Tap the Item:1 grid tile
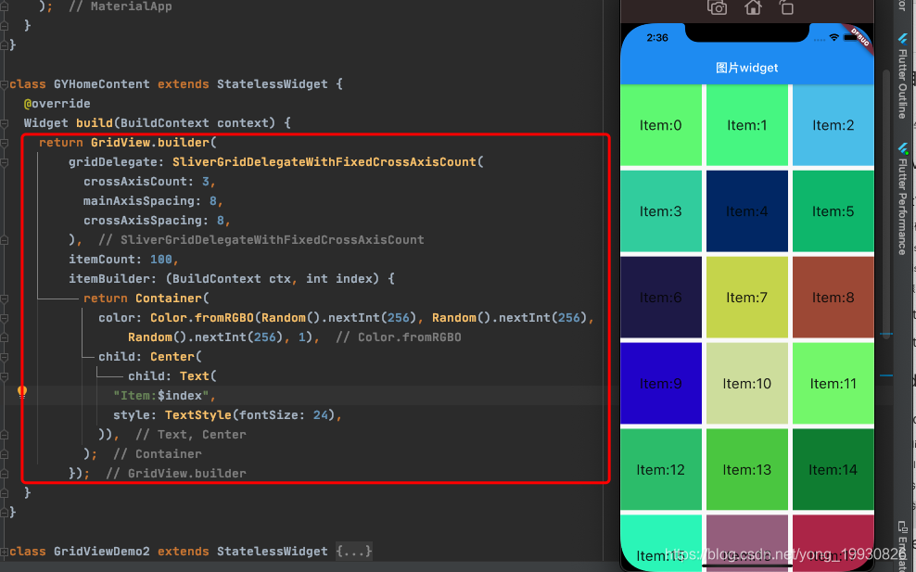 746,125
